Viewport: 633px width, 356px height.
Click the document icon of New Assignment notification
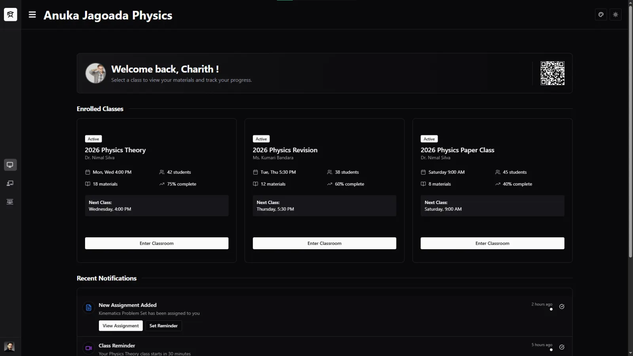pyautogui.click(x=89, y=308)
